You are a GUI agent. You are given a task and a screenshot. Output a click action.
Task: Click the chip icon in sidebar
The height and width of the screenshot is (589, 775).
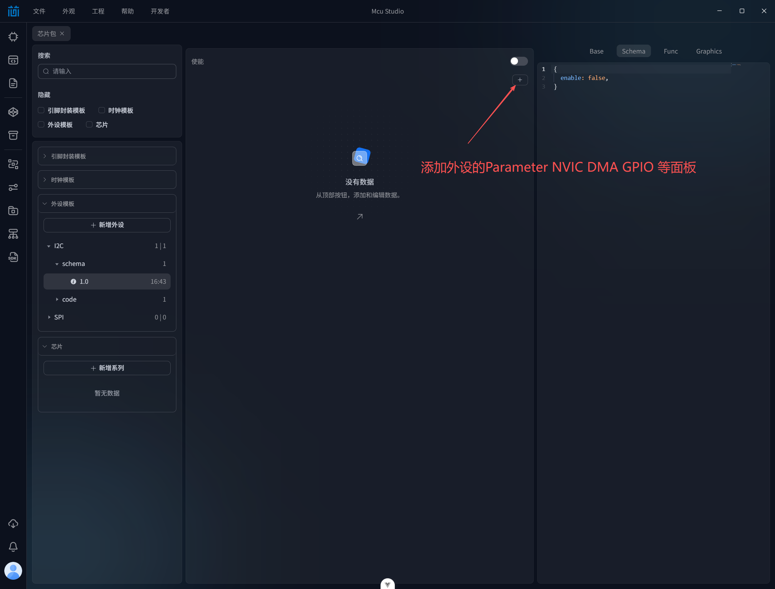(x=13, y=37)
